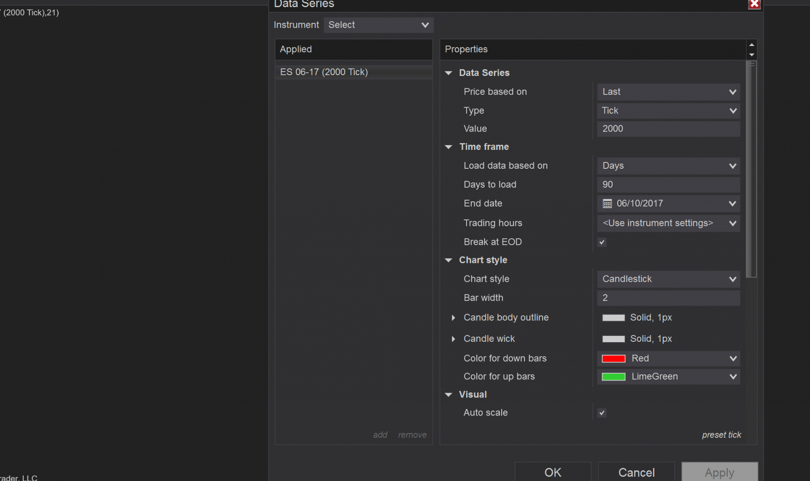Select ES 06-17 (2000 Tick) in Applied list
810x481 pixels.
click(324, 72)
